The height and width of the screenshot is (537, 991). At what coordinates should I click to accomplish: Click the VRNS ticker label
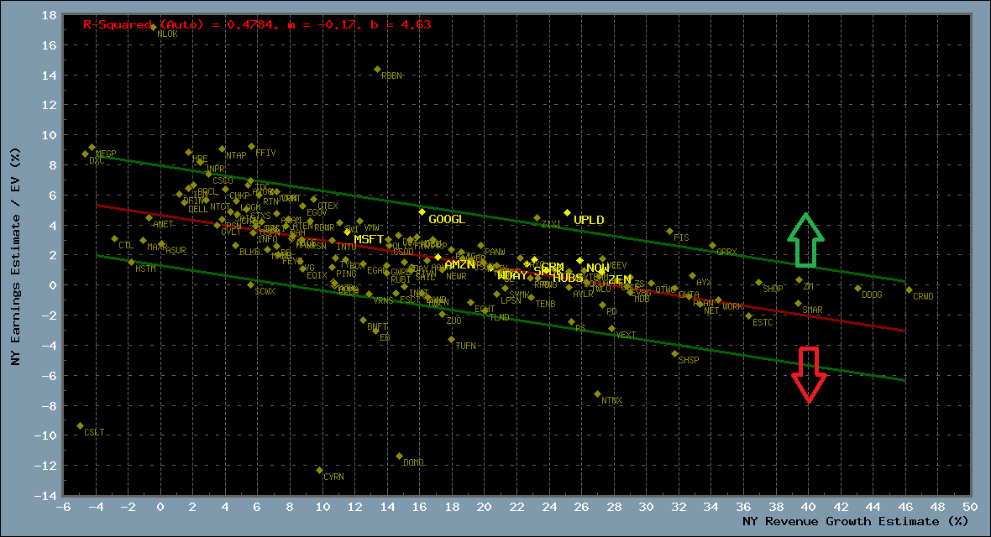383,301
